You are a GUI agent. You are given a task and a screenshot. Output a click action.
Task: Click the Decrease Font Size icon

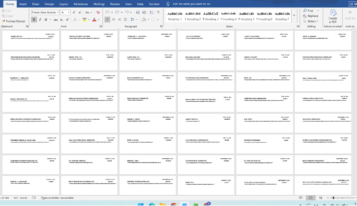[80, 12]
